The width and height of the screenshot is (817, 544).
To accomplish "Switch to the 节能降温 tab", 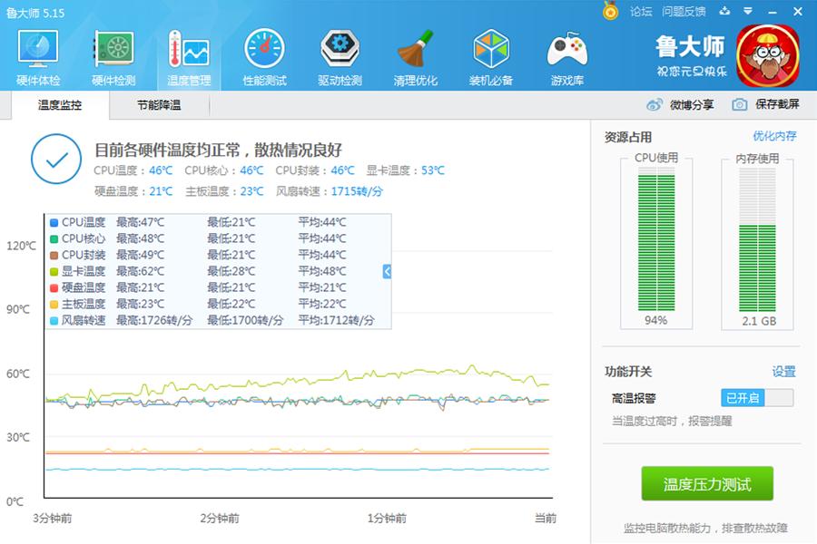I will [160, 104].
